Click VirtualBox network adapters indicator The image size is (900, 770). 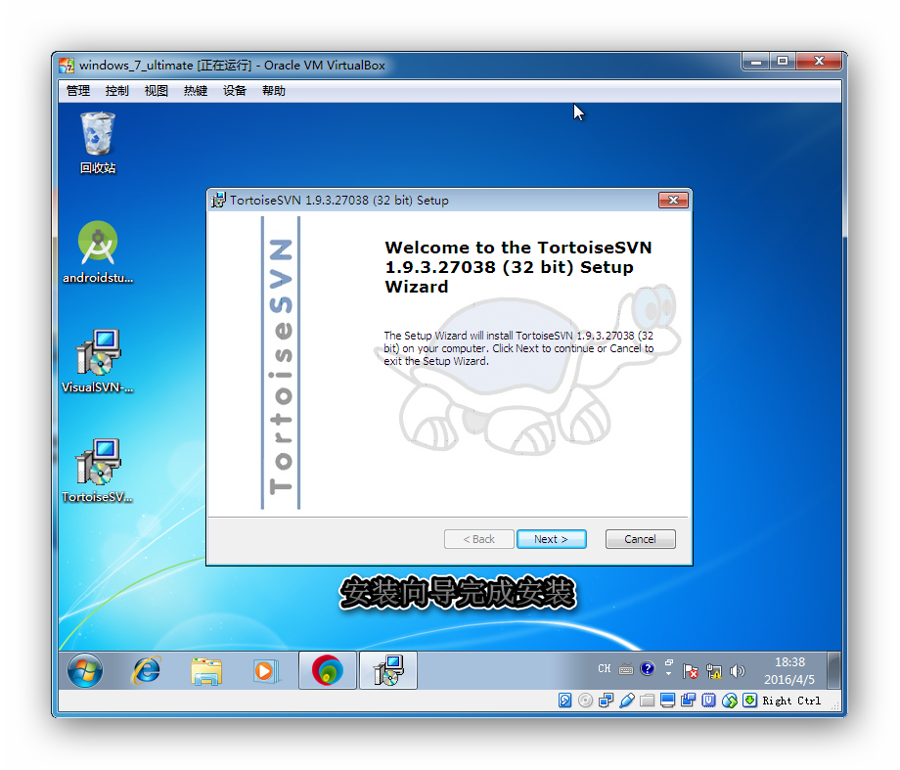click(607, 700)
